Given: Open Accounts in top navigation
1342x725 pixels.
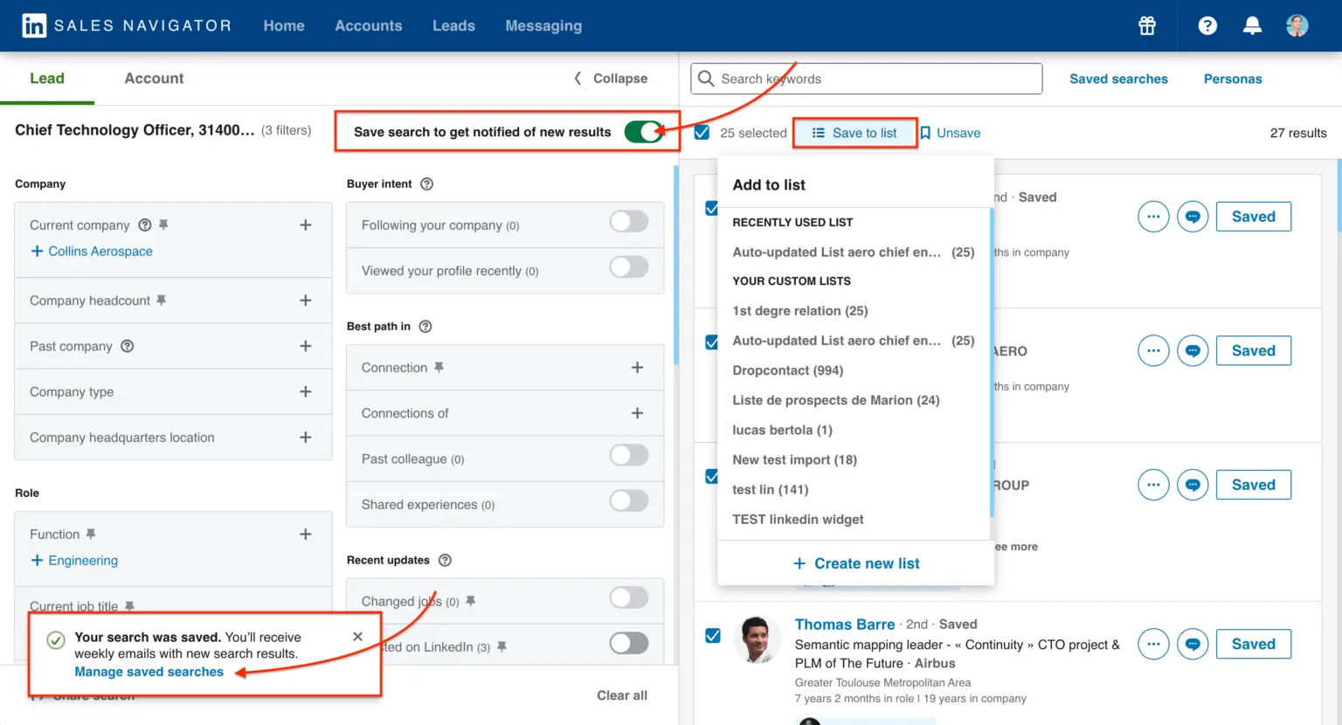Looking at the screenshot, I should [x=368, y=25].
